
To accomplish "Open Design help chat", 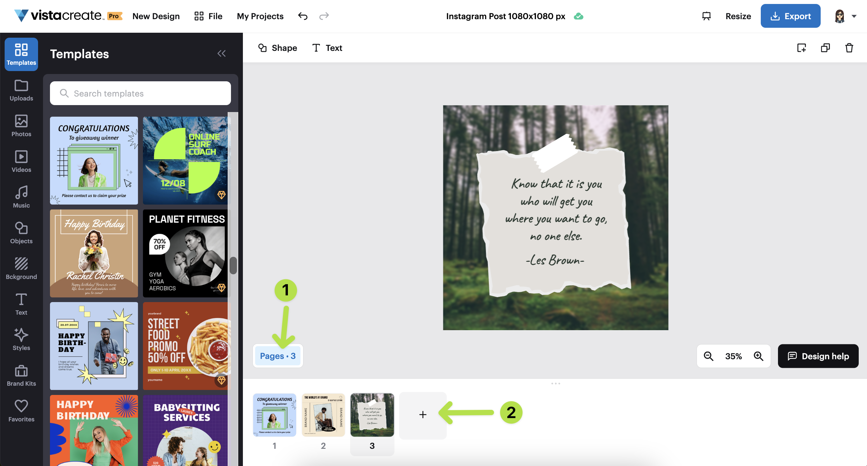I will (x=818, y=356).
